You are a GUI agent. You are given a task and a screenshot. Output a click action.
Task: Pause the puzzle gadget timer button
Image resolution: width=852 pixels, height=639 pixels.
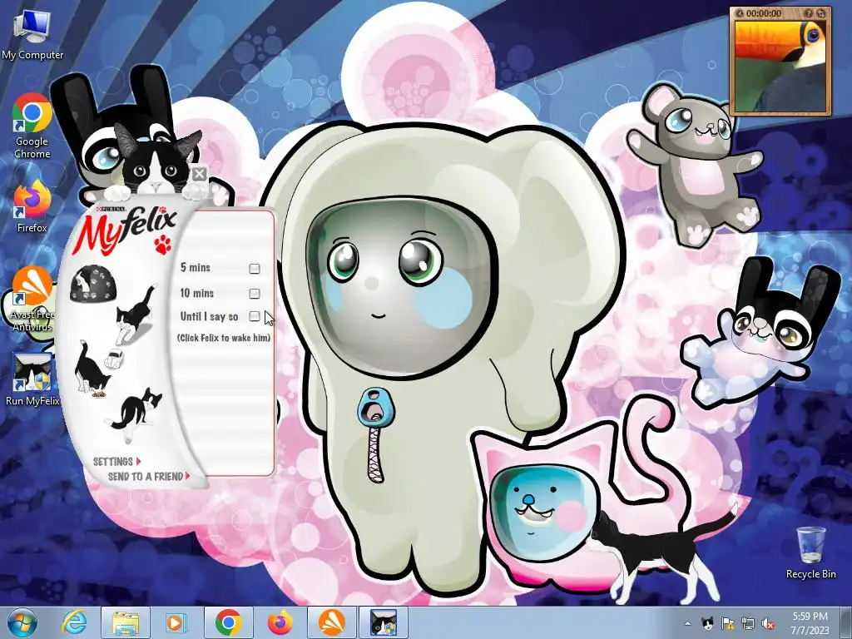(x=740, y=13)
